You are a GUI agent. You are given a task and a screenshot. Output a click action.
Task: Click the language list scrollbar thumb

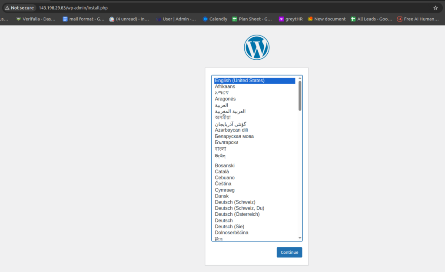click(300, 96)
